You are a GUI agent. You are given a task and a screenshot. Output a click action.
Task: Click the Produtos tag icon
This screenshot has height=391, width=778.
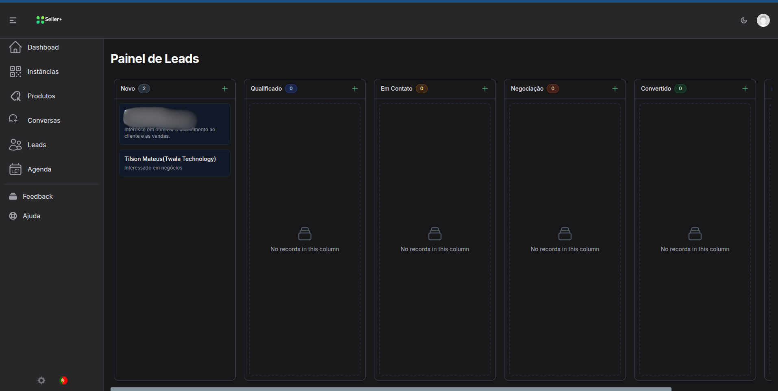click(x=15, y=96)
